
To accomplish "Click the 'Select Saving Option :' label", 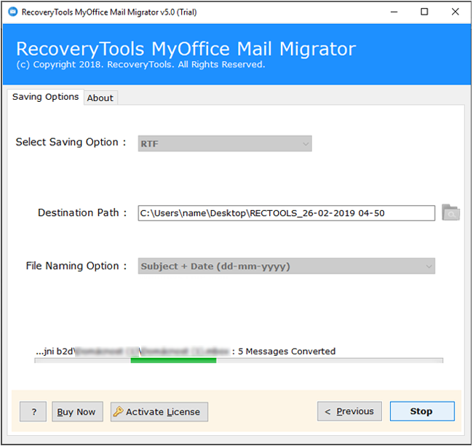I will click(71, 142).
